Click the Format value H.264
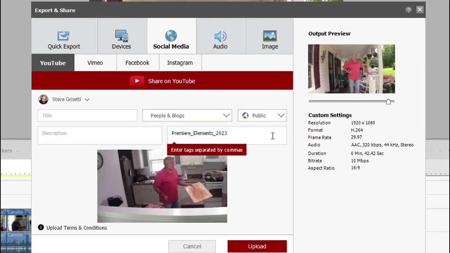The image size is (450, 253). (357, 130)
